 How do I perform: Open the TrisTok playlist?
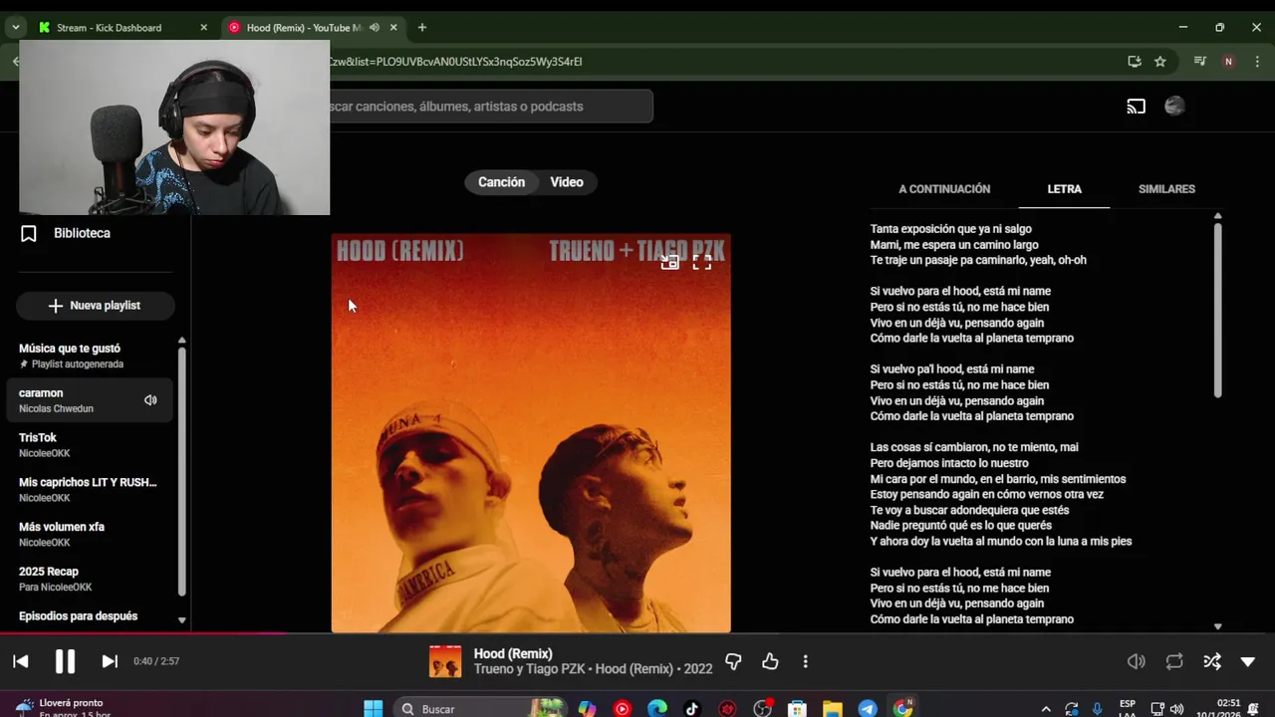click(90, 445)
